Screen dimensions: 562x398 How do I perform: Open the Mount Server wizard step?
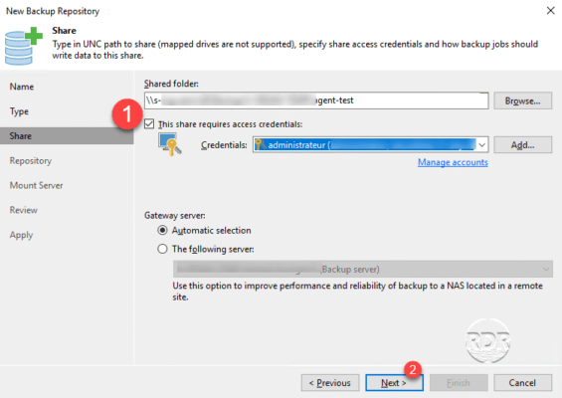[x=36, y=185]
